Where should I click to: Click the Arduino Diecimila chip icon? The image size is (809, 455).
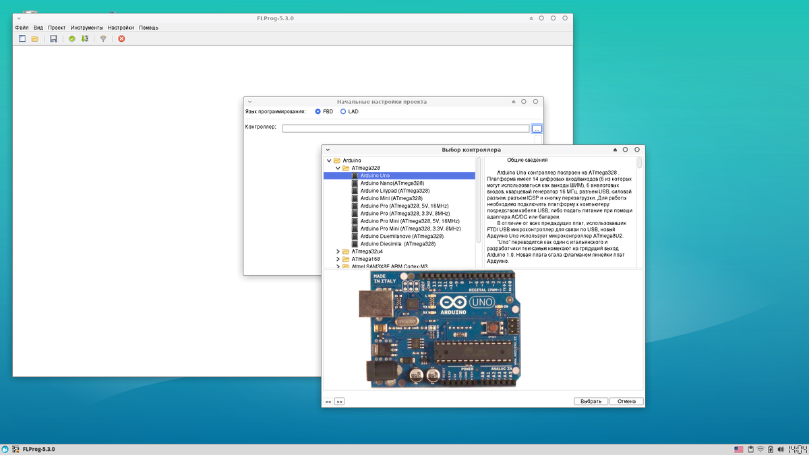pyautogui.click(x=355, y=244)
